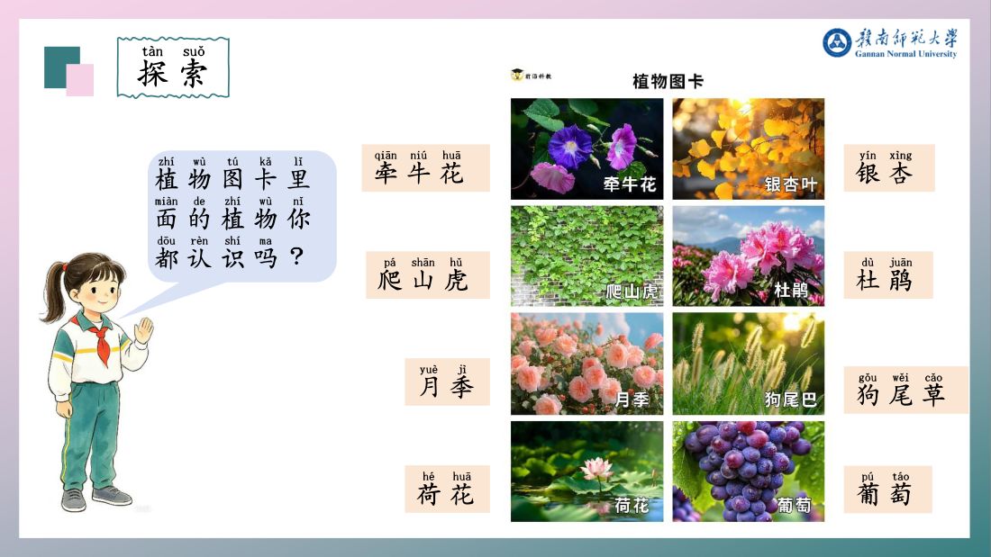Screen dimensions: 991x557
Task: Select the 杜鹃 word label card
Action: coord(888,274)
